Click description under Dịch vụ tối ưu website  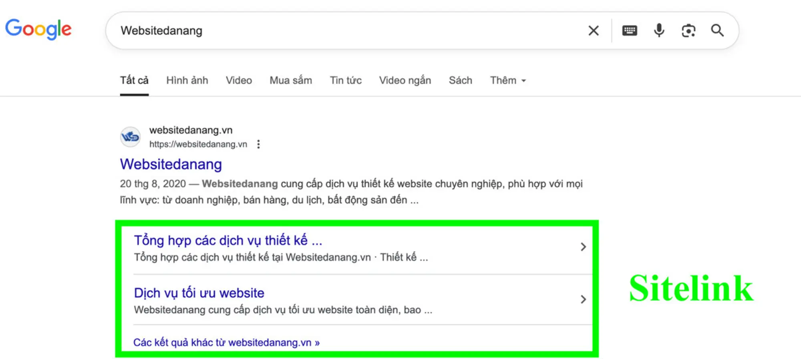tap(283, 310)
